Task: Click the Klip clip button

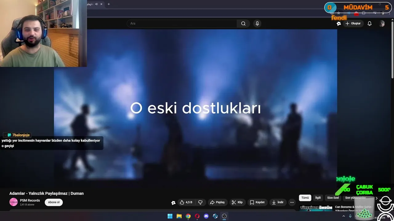Action: click(x=237, y=202)
